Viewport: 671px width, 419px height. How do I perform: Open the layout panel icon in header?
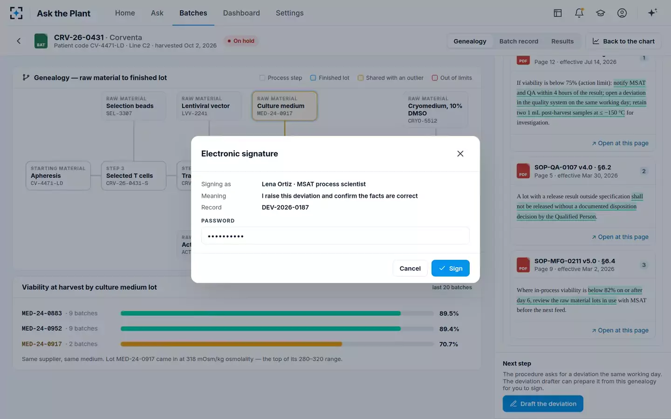click(558, 13)
